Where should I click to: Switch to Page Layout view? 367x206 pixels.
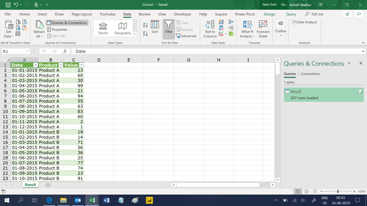[306, 192]
